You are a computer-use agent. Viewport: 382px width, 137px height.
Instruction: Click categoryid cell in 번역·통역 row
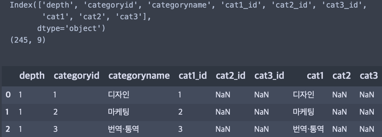coord(55,129)
